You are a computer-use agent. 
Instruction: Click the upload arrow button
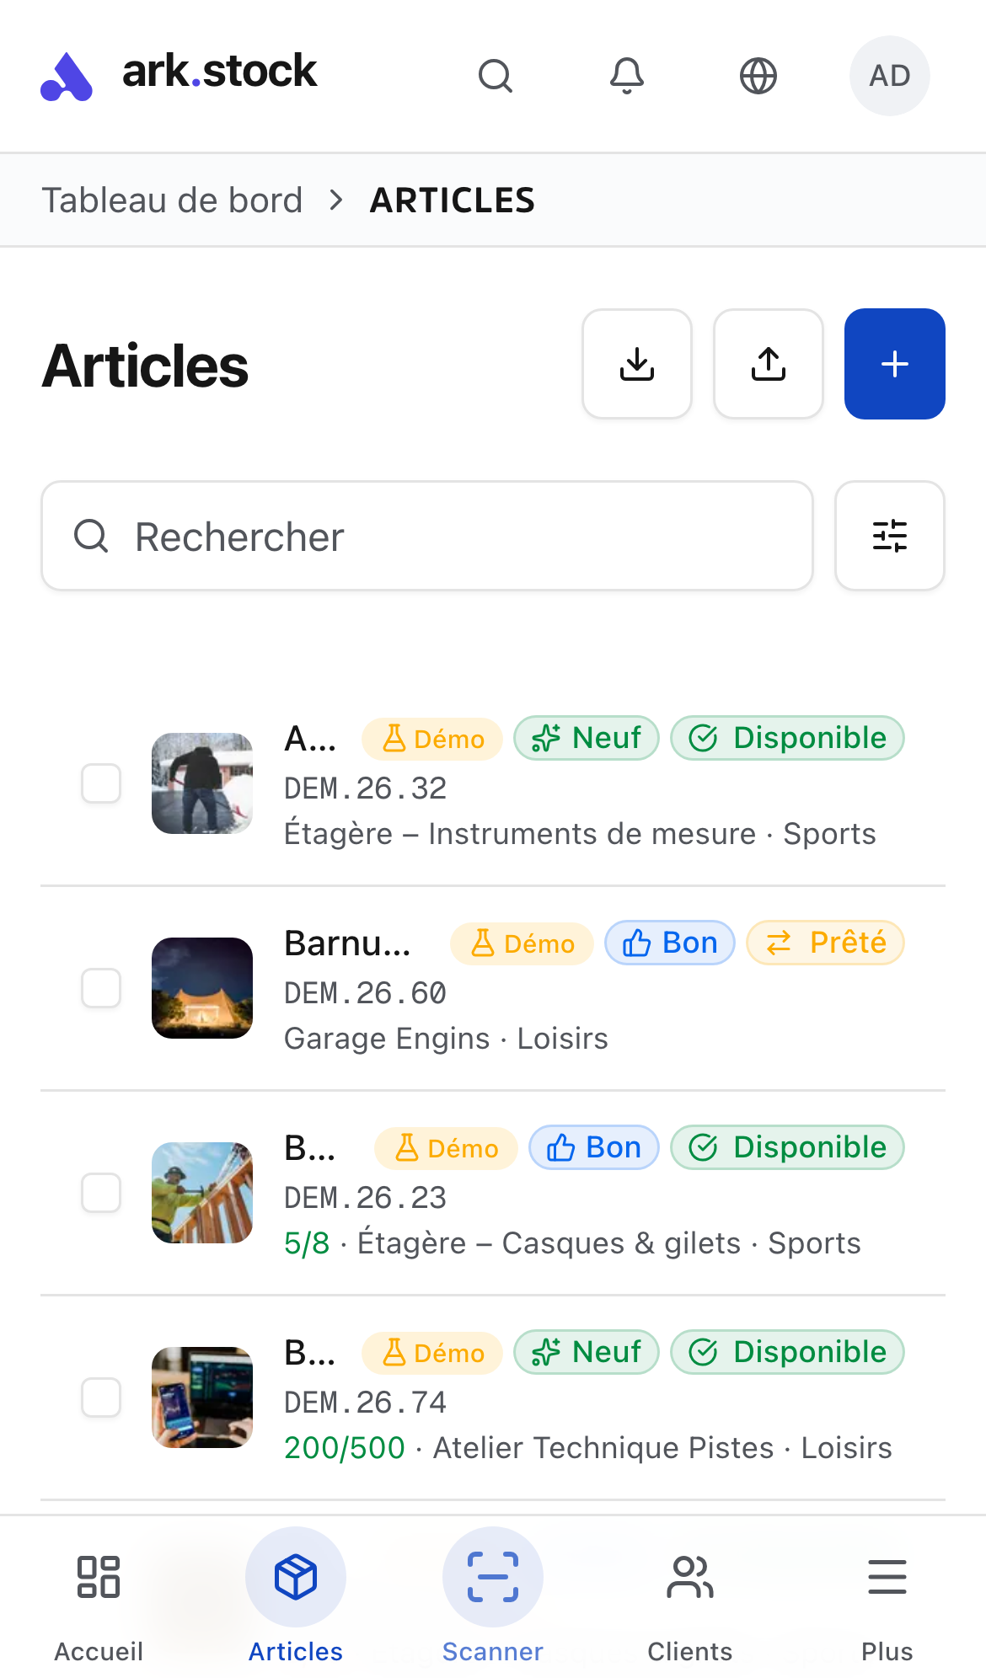point(769,364)
